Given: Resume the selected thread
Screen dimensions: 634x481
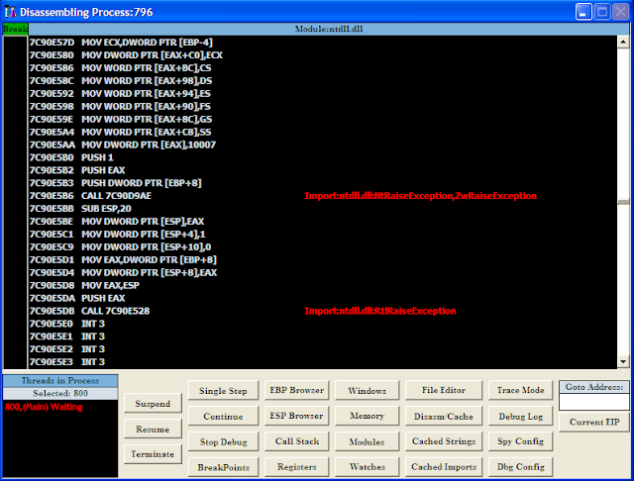Looking at the screenshot, I should point(153,429).
